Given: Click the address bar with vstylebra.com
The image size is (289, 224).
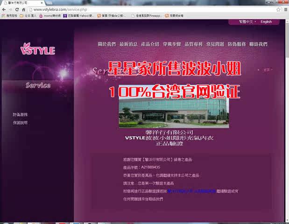Looking at the screenshot, I should click(x=153, y=10).
